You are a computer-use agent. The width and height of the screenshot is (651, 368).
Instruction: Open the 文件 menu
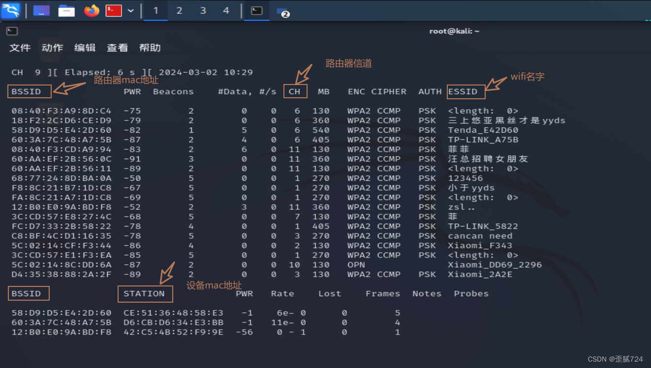tap(20, 48)
